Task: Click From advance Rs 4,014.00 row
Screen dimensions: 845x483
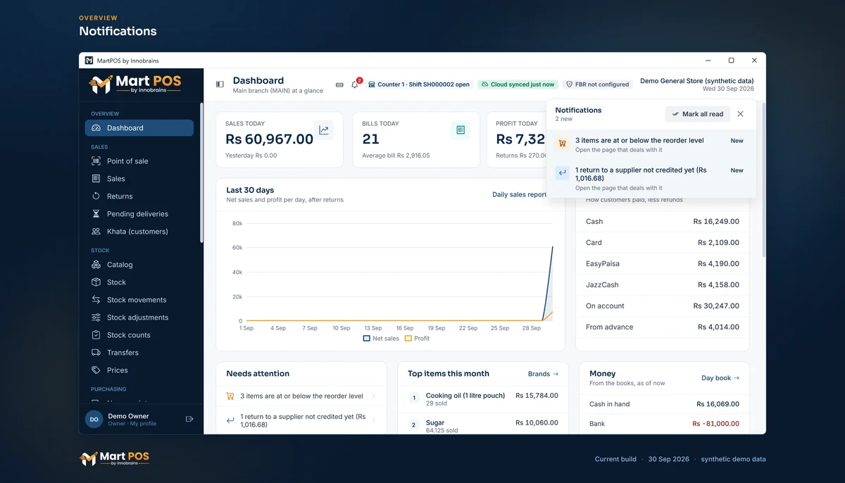Action: [663, 327]
